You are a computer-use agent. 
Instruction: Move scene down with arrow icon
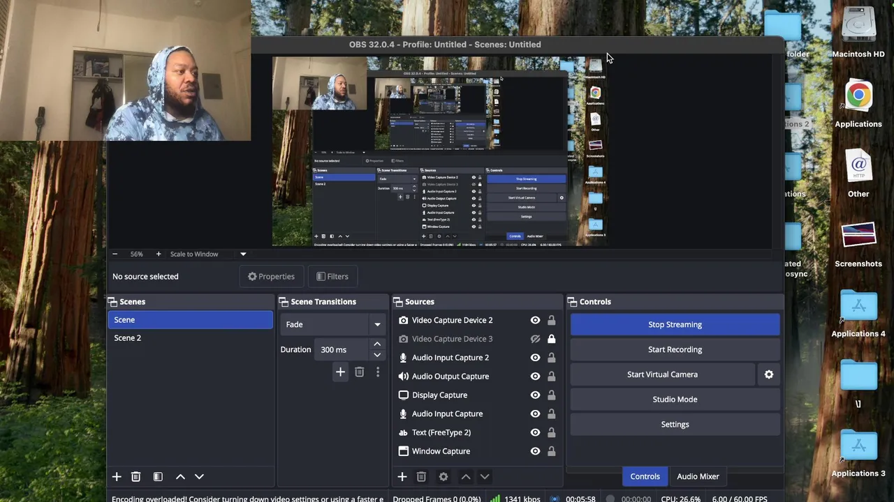[x=199, y=477]
